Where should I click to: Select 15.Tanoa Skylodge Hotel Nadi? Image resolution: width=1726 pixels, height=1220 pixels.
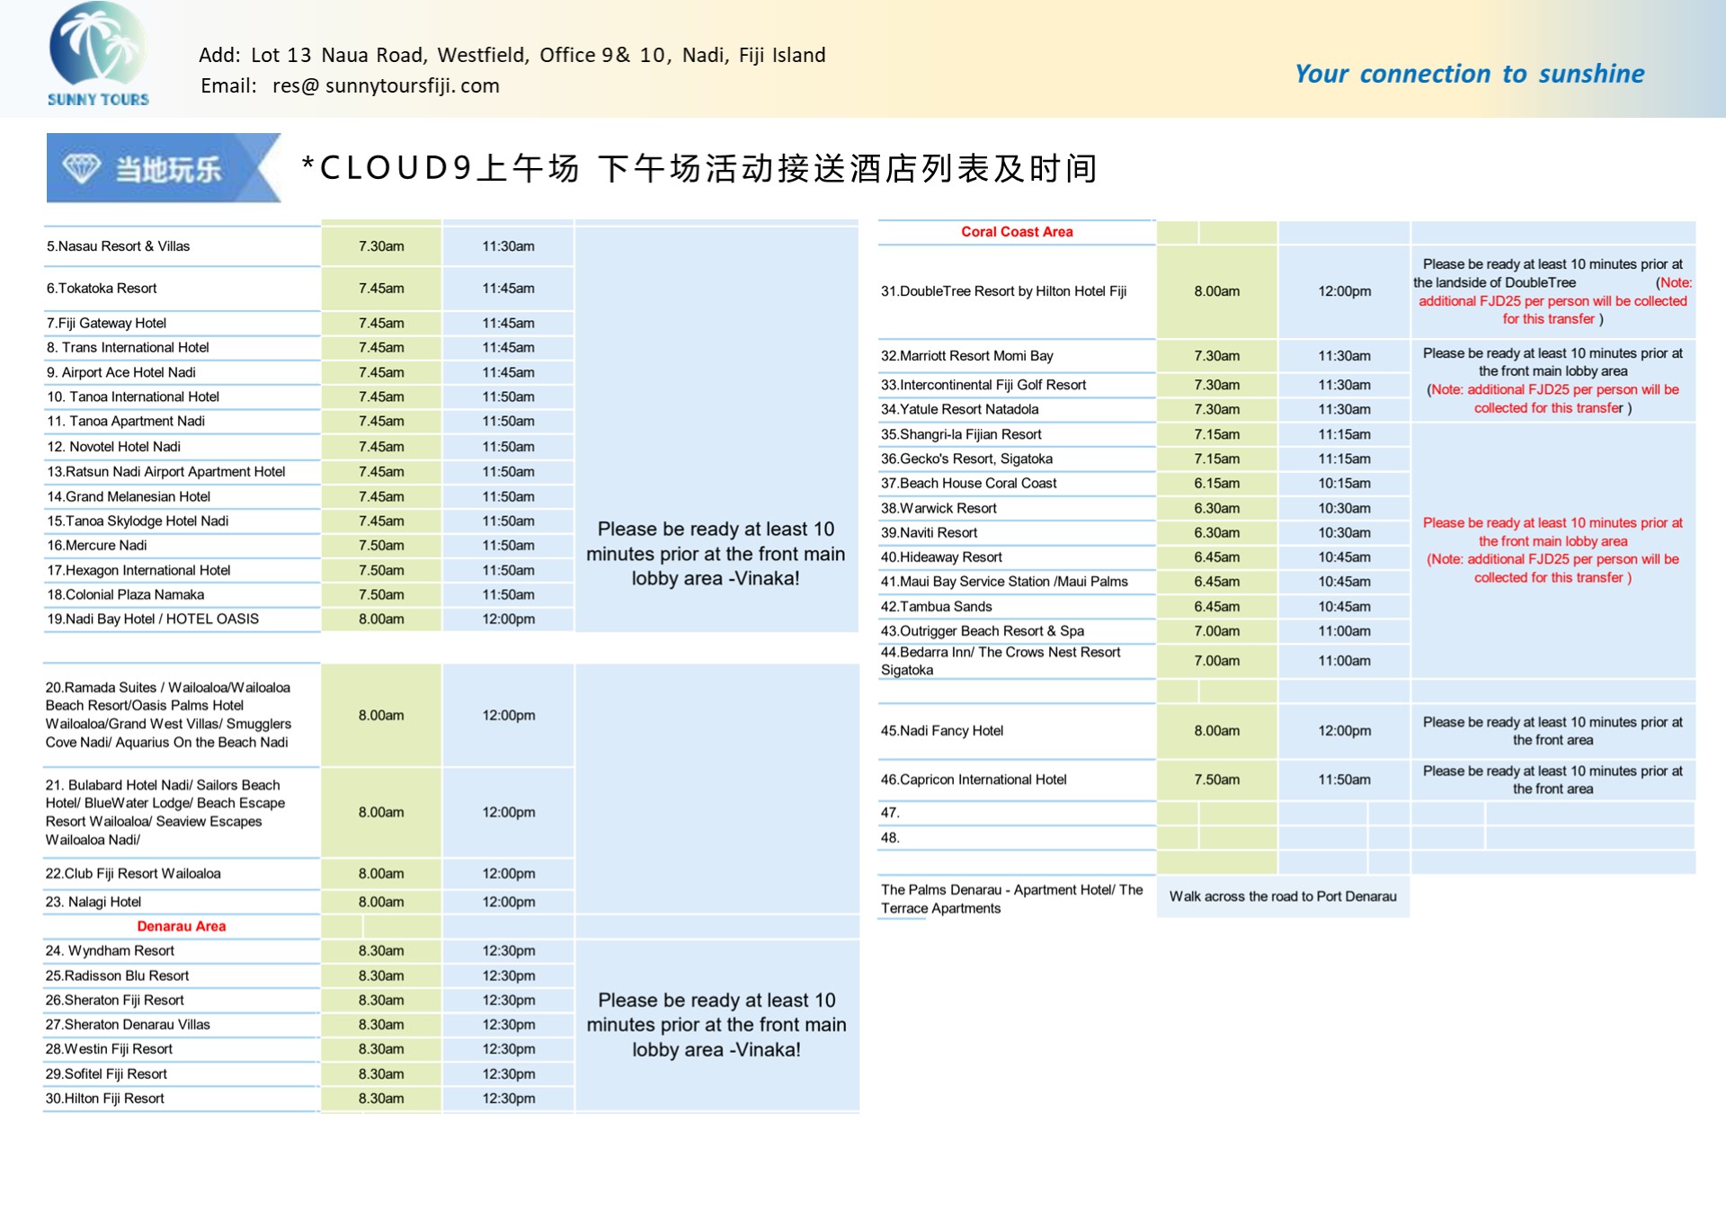pyautogui.click(x=138, y=521)
